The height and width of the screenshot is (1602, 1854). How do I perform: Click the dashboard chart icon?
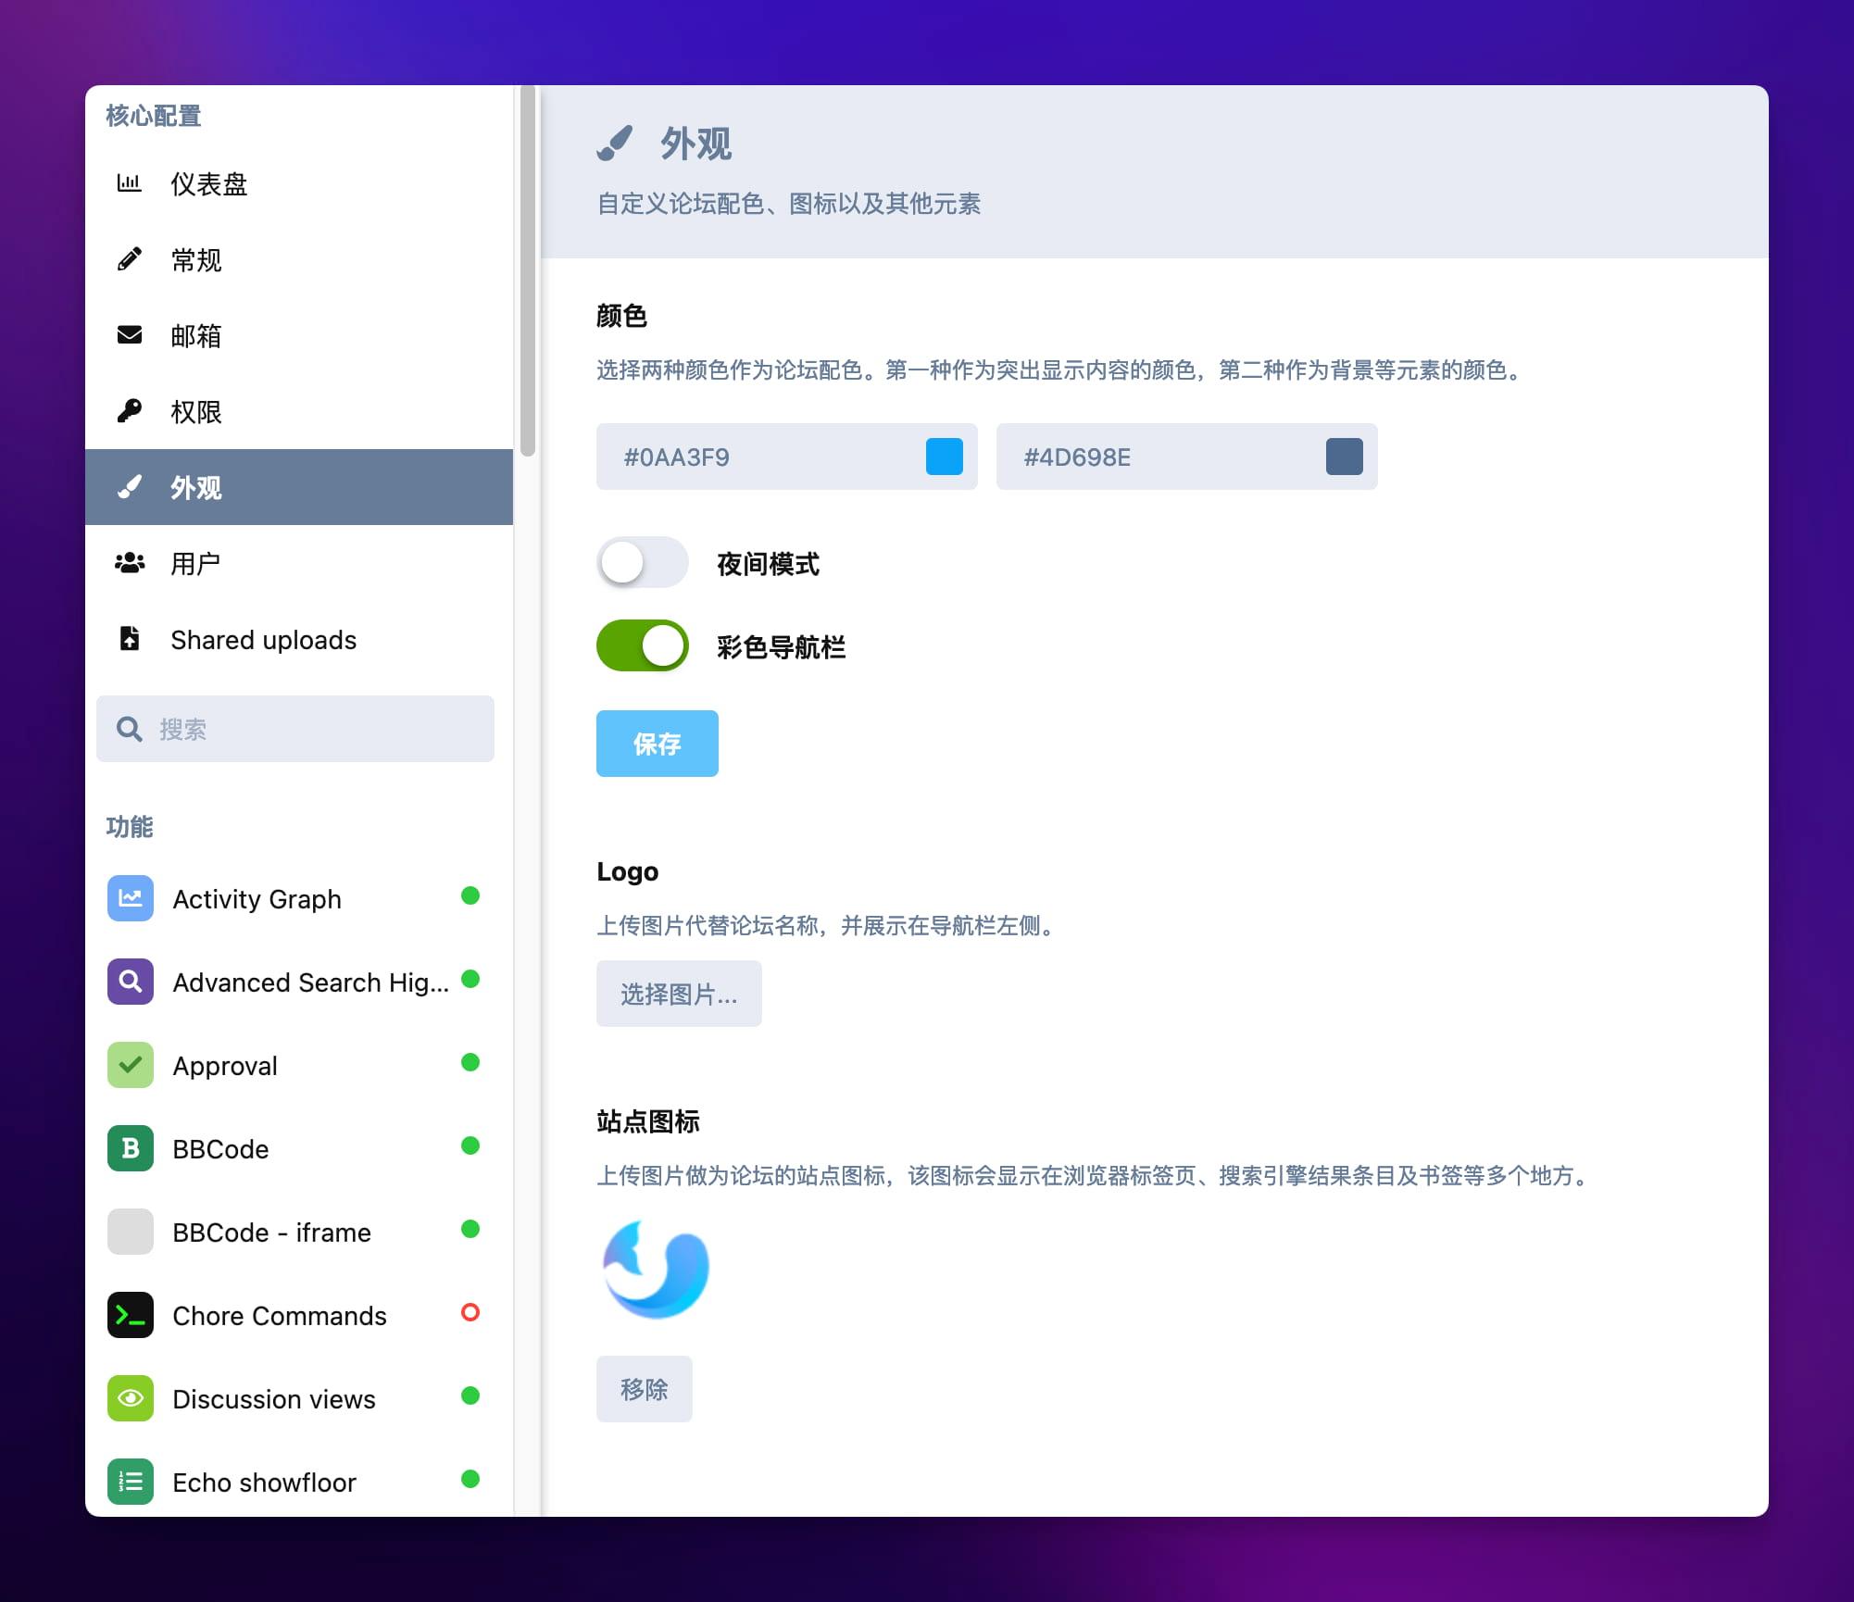point(129,183)
